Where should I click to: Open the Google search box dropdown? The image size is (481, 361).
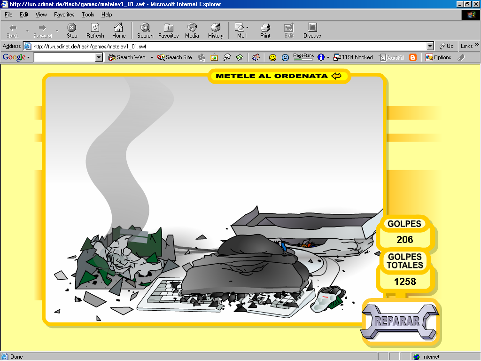click(x=99, y=57)
